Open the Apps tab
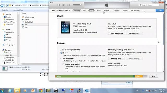This screenshot has height=93, width=167. [x=92, y=10]
